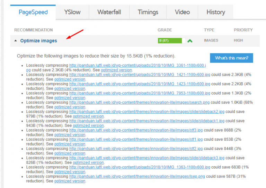Image resolution: width=266 pixels, height=188 pixels.
Task: Click the 15.5KiB reduction summary sentence
Action: (96, 56)
